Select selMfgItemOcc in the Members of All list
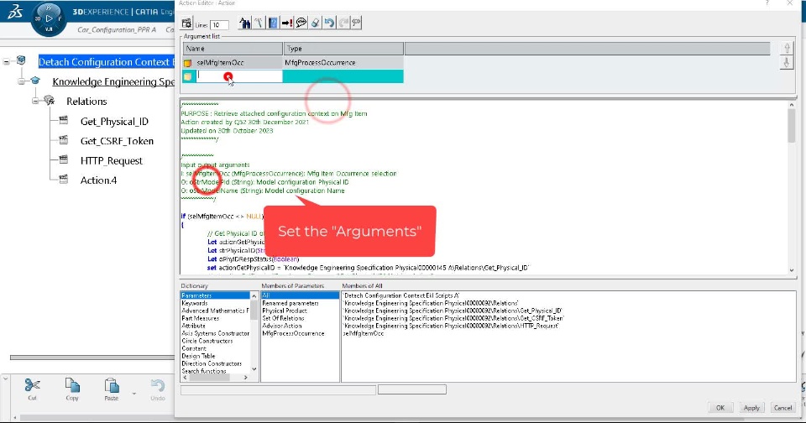 click(x=364, y=333)
